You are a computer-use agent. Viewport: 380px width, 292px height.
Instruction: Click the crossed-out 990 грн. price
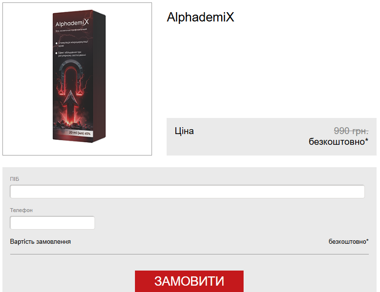click(351, 131)
